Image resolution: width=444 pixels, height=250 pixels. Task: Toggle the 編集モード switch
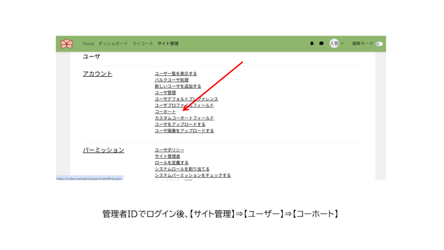379,44
